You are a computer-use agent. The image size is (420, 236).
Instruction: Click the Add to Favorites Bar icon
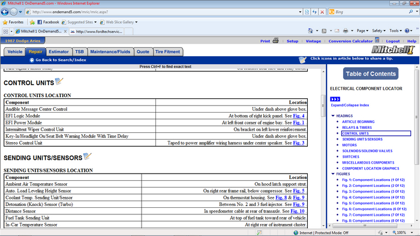click(x=32, y=22)
